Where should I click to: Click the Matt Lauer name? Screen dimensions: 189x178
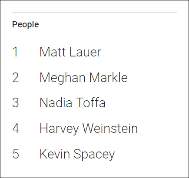pyautogui.click(x=70, y=52)
